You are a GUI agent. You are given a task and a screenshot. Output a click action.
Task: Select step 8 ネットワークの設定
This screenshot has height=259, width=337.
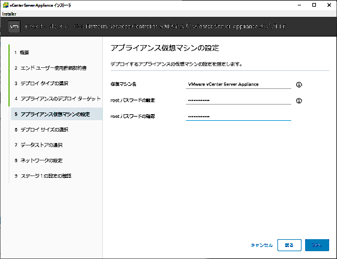(x=39, y=160)
